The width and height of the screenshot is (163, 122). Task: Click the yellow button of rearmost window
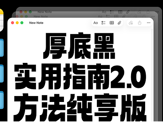26,12
